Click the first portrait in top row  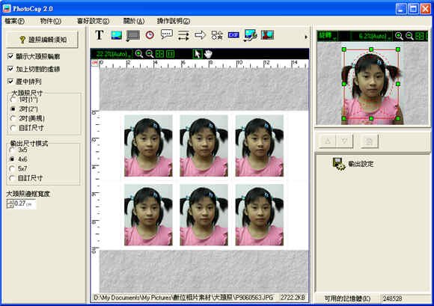coord(148,146)
